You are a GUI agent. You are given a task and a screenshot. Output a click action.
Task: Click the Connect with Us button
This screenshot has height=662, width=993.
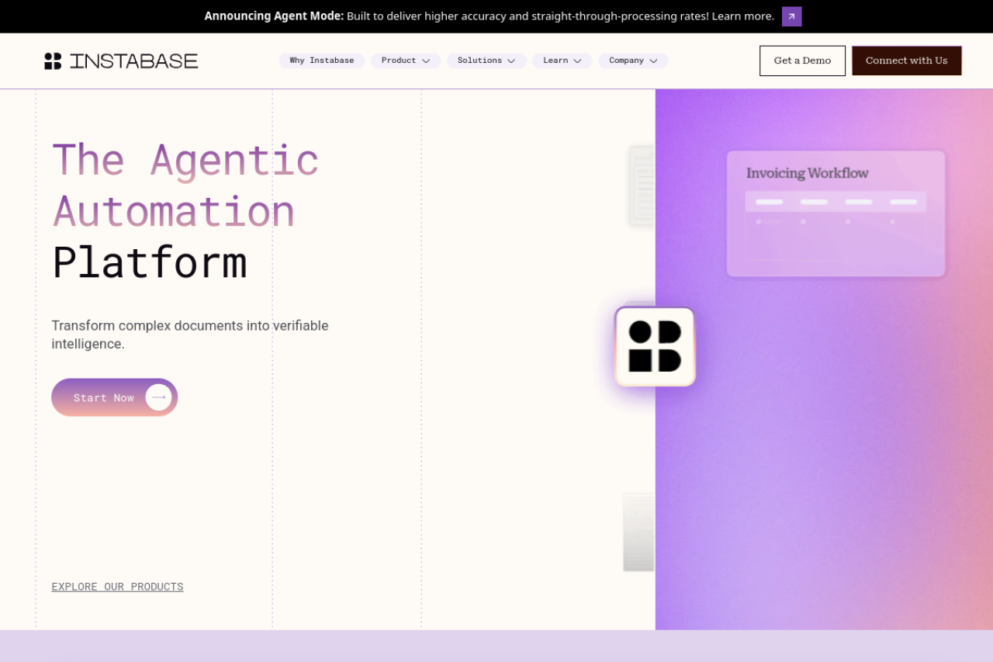907,61
